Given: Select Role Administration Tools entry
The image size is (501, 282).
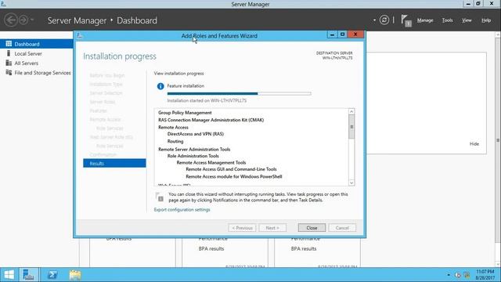Looking at the screenshot, I should 193,156.
